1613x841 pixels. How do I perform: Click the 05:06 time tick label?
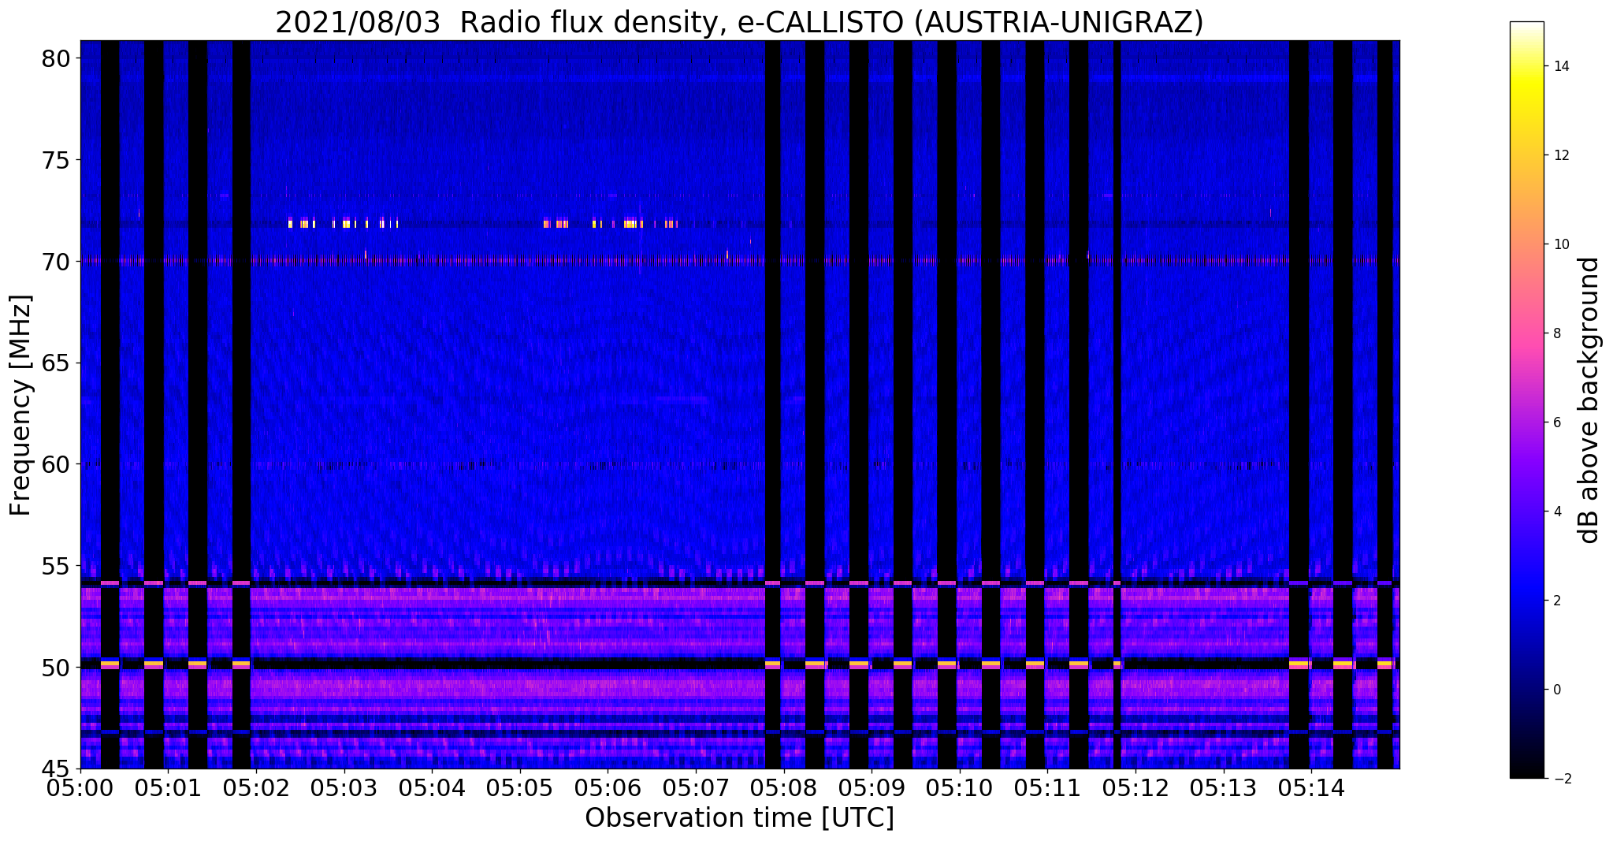pyautogui.click(x=608, y=788)
